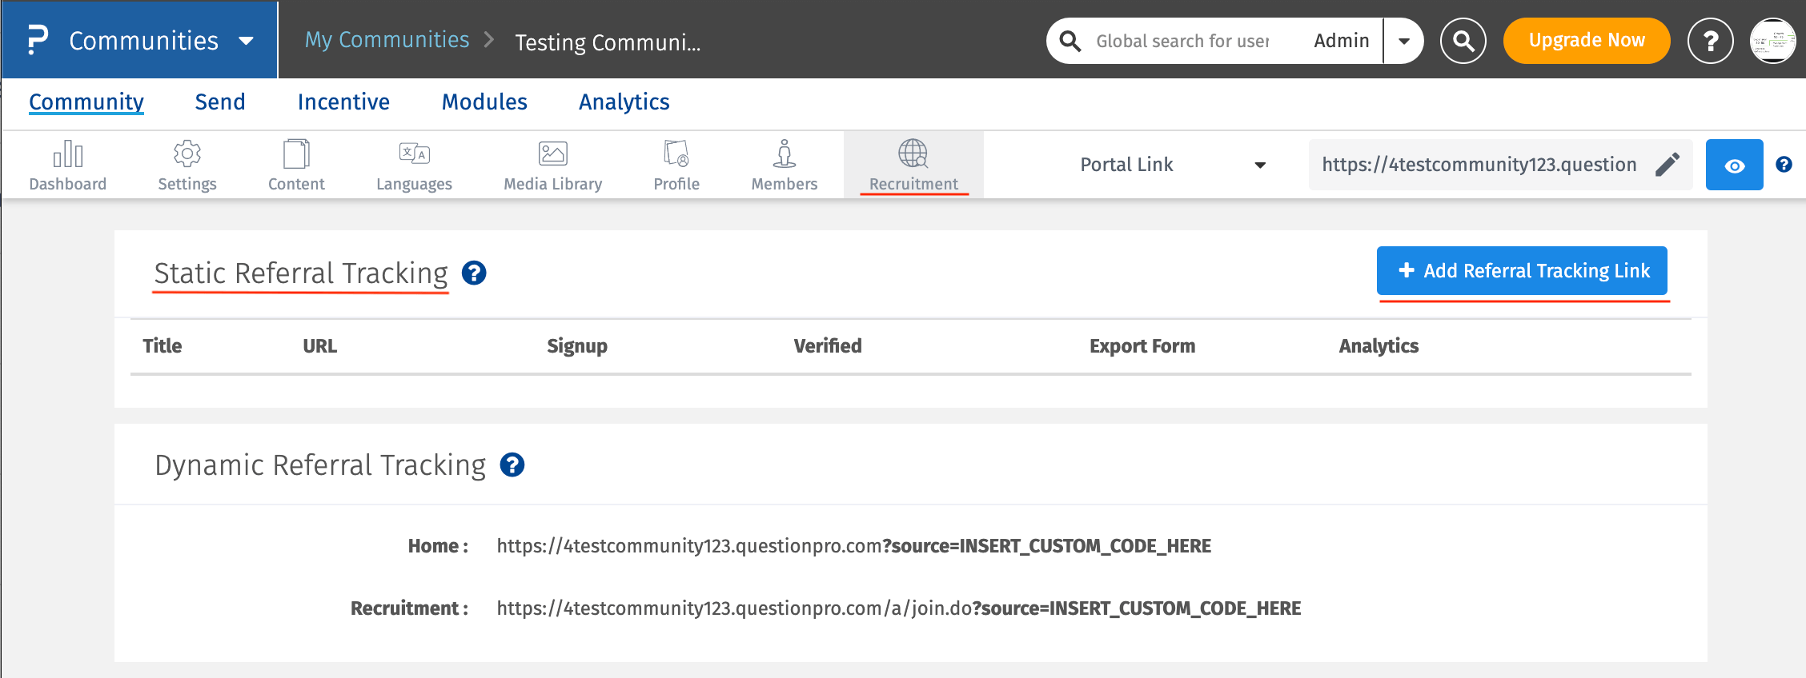Switch to the Incentive tab
The width and height of the screenshot is (1806, 678).
[x=343, y=102]
